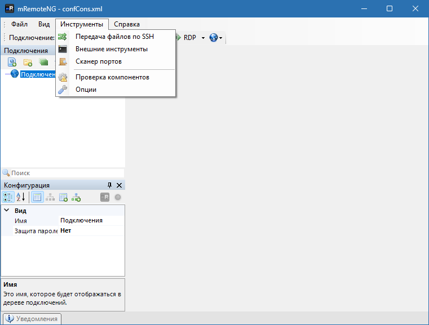Close the Инструменты menu tab
This screenshot has width=429, height=325.
click(82, 24)
